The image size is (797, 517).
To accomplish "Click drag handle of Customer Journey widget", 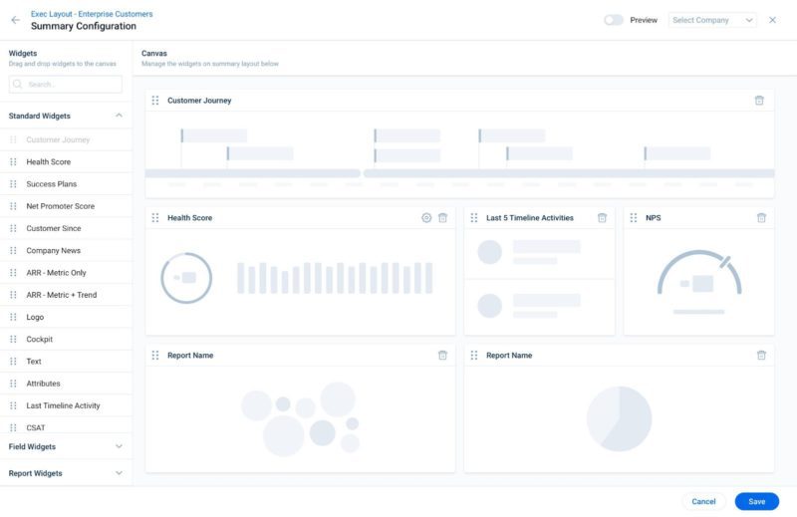I will 155,101.
